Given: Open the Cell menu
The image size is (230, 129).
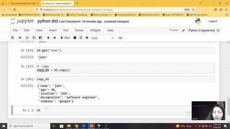Looking at the screenshot, I should [x=65, y=30].
